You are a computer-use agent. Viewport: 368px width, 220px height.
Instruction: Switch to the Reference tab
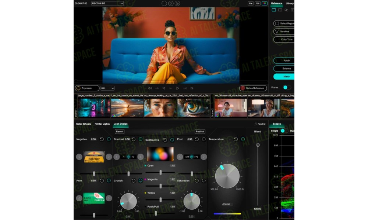pyautogui.click(x=276, y=3)
